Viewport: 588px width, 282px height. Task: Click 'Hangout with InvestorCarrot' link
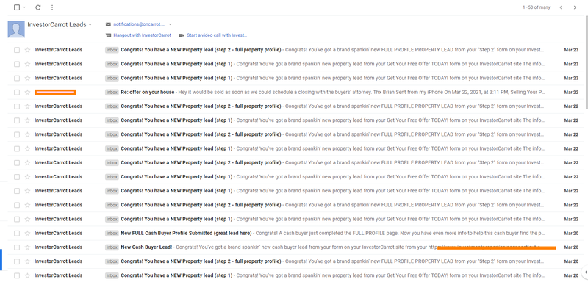[142, 35]
